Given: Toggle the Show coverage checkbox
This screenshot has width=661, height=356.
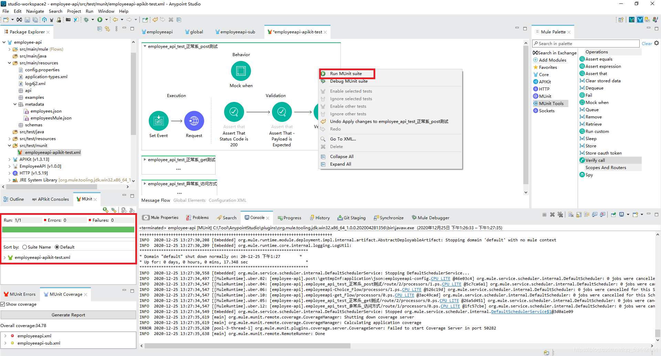Looking at the screenshot, I should pyautogui.click(x=3, y=304).
